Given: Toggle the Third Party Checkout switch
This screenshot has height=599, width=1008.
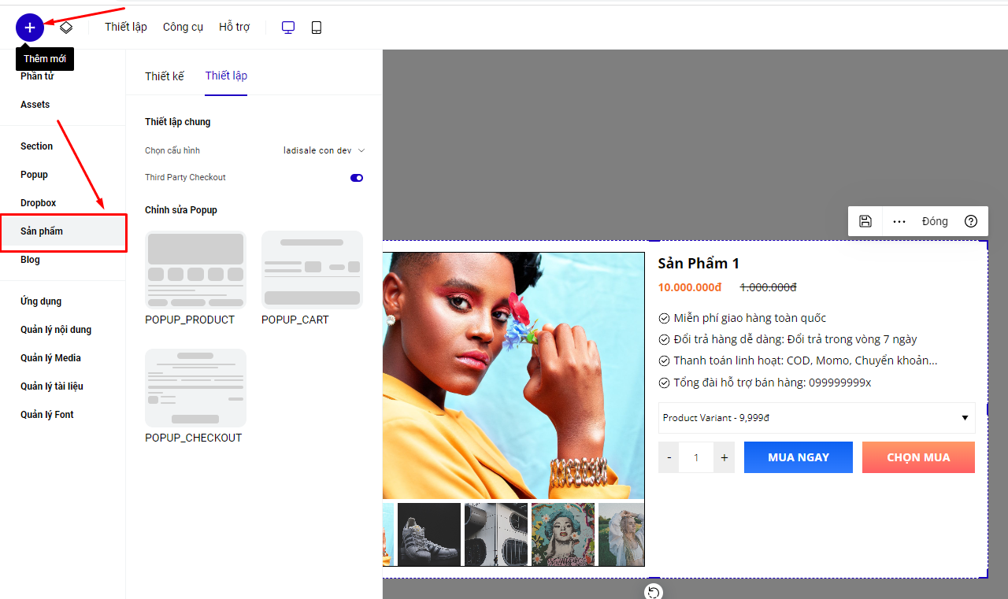Looking at the screenshot, I should tap(357, 178).
